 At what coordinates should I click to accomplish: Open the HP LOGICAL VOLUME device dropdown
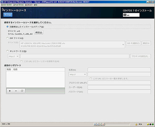[x=73, y=44]
